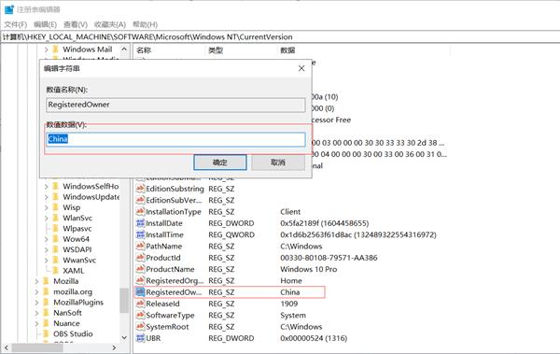Open the 帮助(H) menu
The width and height of the screenshot is (560, 354).
tap(145, 24)
